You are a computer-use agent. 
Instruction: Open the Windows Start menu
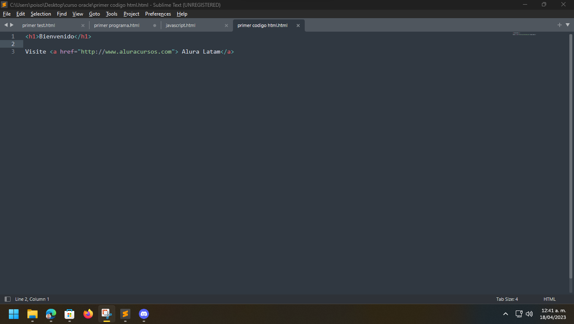coord(14,314)
